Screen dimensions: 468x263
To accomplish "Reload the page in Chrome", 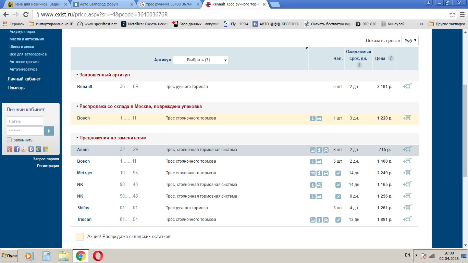I will [x=26, y=15].
